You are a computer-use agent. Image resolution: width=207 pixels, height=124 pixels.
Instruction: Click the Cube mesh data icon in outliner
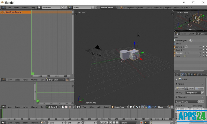184,50
